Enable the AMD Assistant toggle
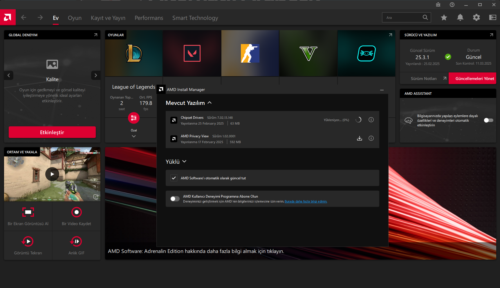 pos(488,120)
